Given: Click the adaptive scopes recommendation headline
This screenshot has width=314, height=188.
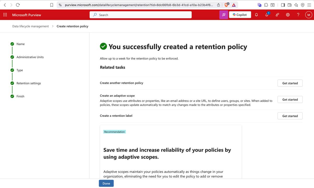Looking at the screenshot, I should [x=167, y=153].
